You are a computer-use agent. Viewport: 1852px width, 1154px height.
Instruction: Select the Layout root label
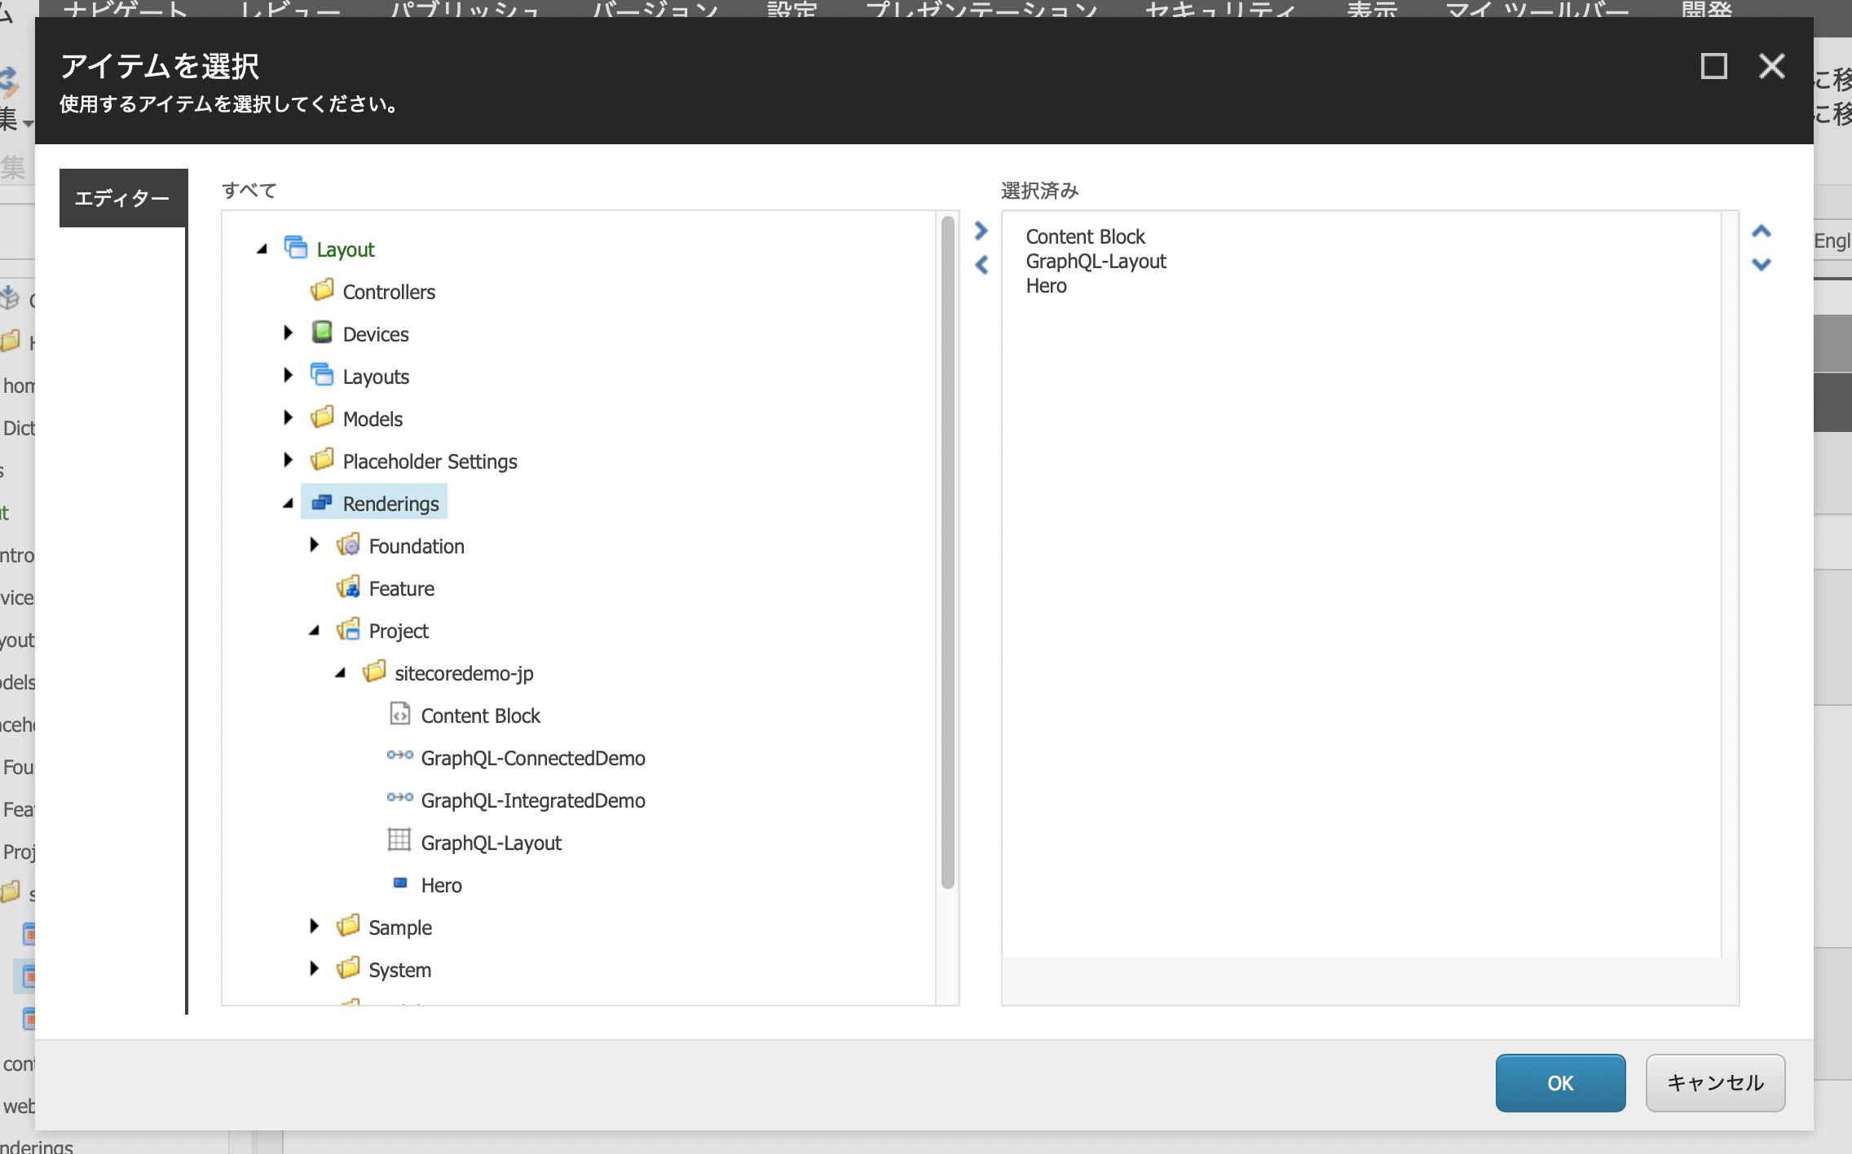click(x=346, y=249)
